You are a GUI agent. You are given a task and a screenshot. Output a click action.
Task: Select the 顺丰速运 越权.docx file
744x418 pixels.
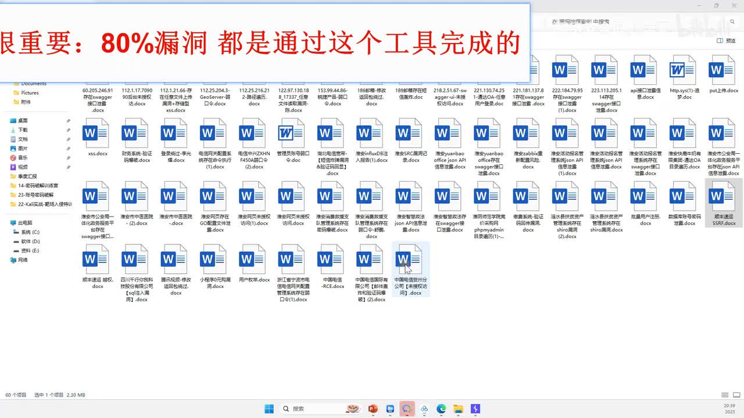coord(97,267)
